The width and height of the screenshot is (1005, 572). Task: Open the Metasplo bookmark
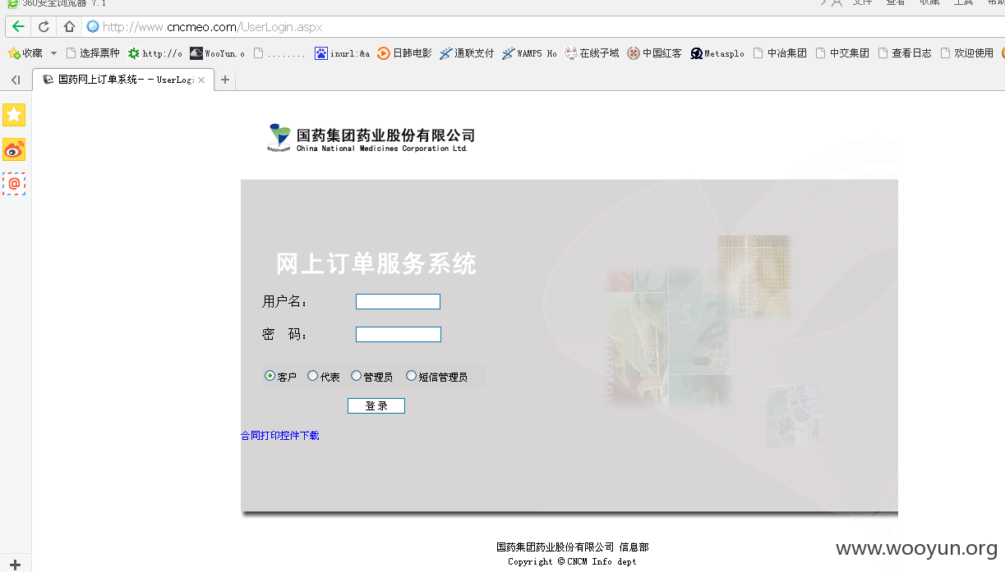(x=717, y=53)
